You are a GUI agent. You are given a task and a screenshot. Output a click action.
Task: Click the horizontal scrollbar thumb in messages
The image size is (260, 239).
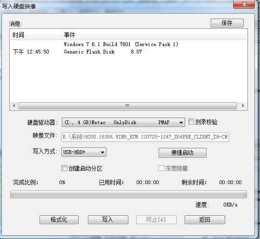(127, 106)
